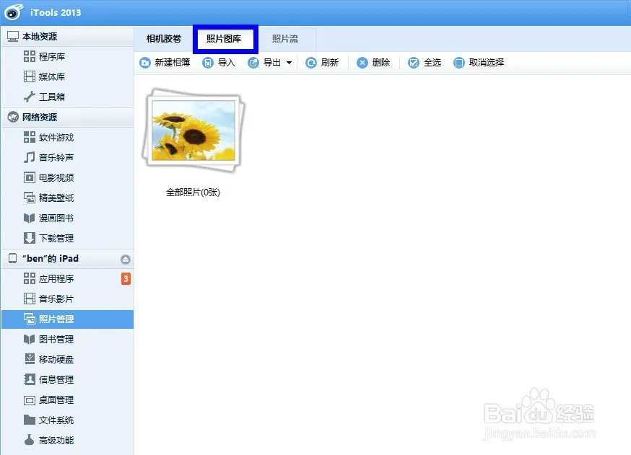The height and width of the screenshot is (455, 631).
Task: Open the 媒体库 (Media Library) icon
Action: (x=29, y=76)
